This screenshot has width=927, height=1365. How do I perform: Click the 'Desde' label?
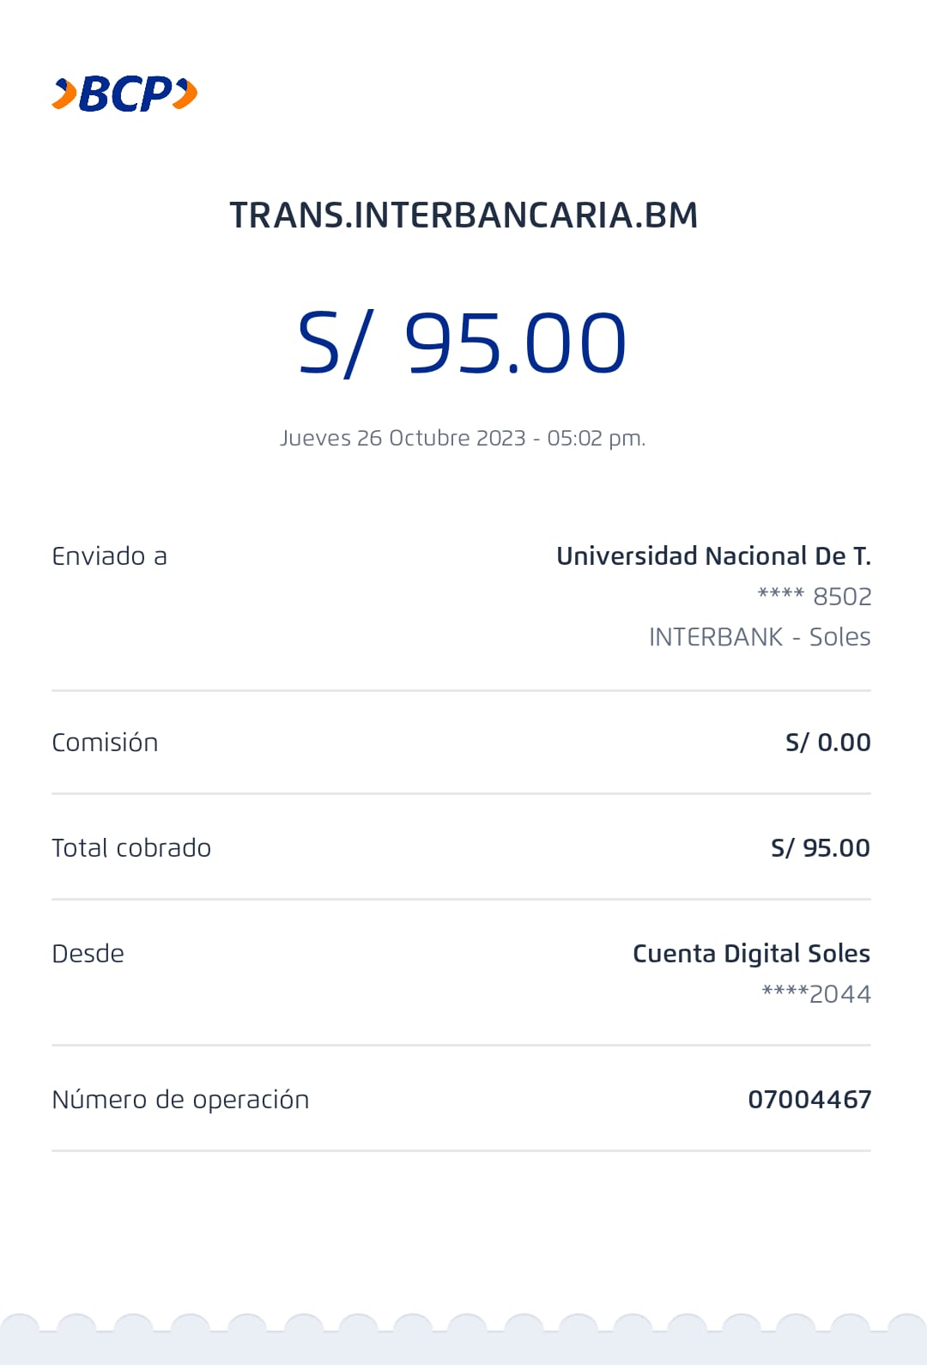coord(88,954)
